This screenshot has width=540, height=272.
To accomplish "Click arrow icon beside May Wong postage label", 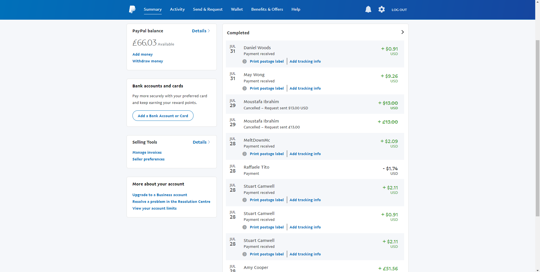I will (245, 89).
